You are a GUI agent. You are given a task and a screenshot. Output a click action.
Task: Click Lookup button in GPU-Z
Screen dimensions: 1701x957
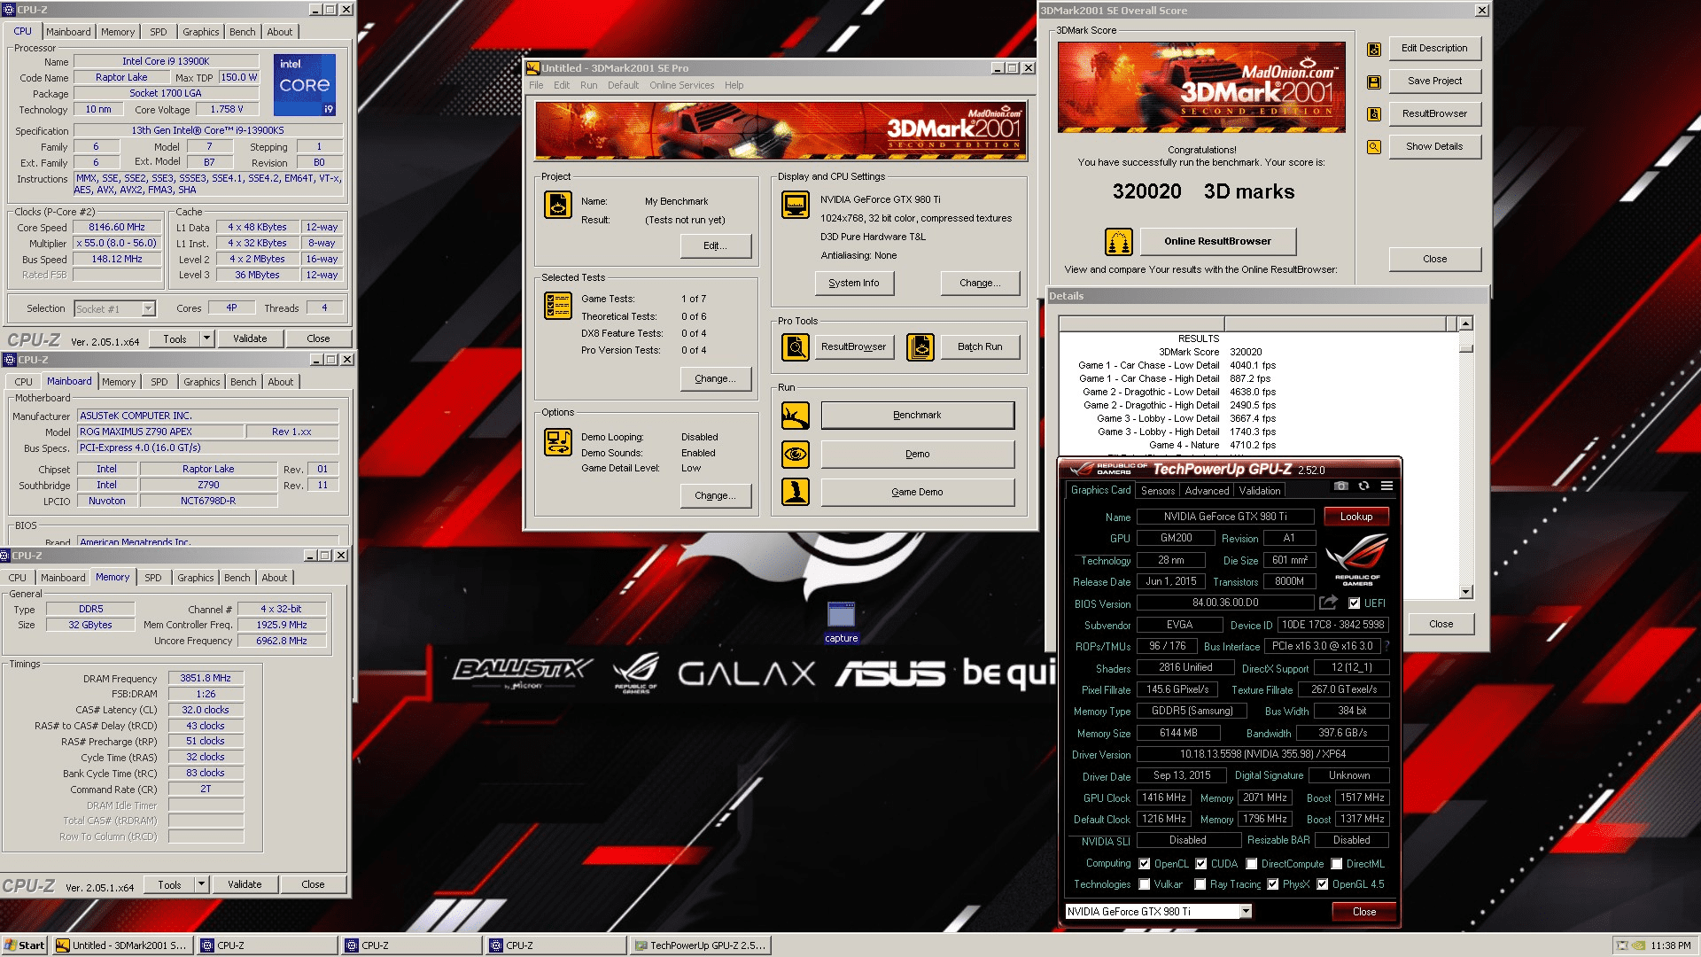pos(1355,517)
